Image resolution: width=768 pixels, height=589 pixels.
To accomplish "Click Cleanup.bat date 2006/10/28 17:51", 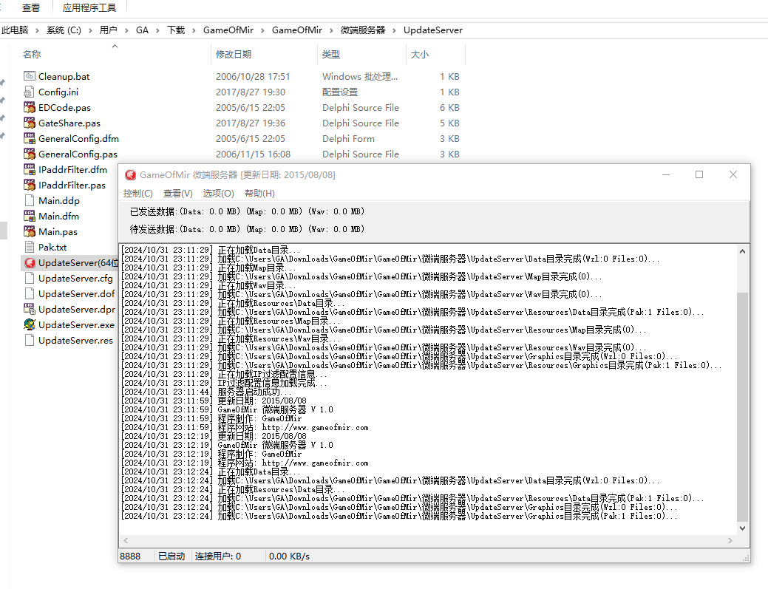I will click(253, 76).
